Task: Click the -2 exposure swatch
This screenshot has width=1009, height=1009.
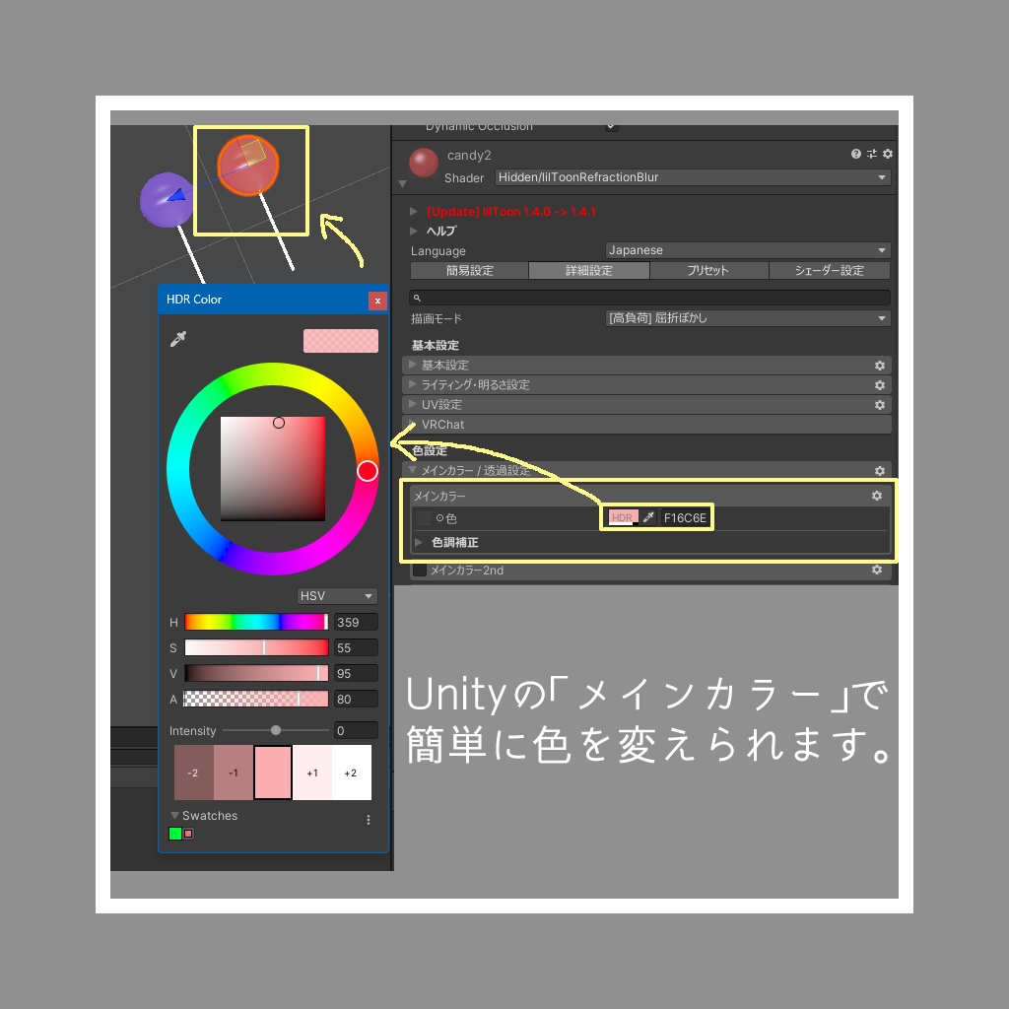Action: pos(194,773)
